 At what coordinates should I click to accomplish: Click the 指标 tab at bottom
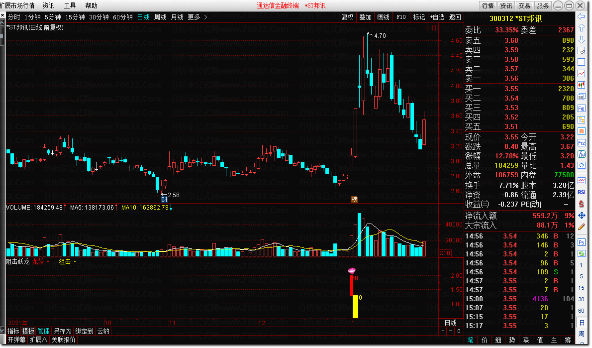(13, 332)
